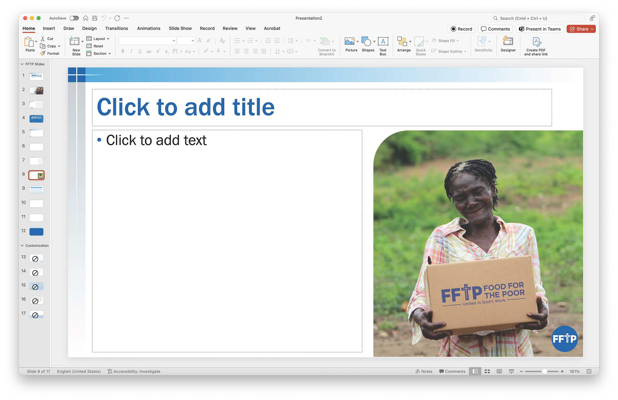Viewport: 618px width, 400px height.
Task: Collapse the FFTP Slides section
Action: pos(22,64)
